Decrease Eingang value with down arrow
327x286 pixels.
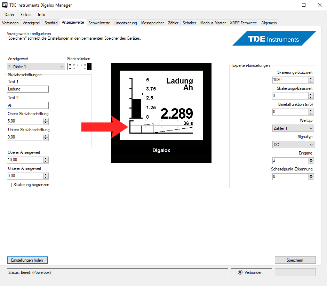[x=311, y=162]
